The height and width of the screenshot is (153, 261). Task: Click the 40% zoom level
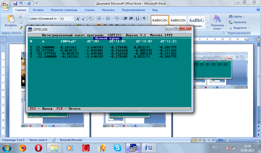click(x=220, y=140)
